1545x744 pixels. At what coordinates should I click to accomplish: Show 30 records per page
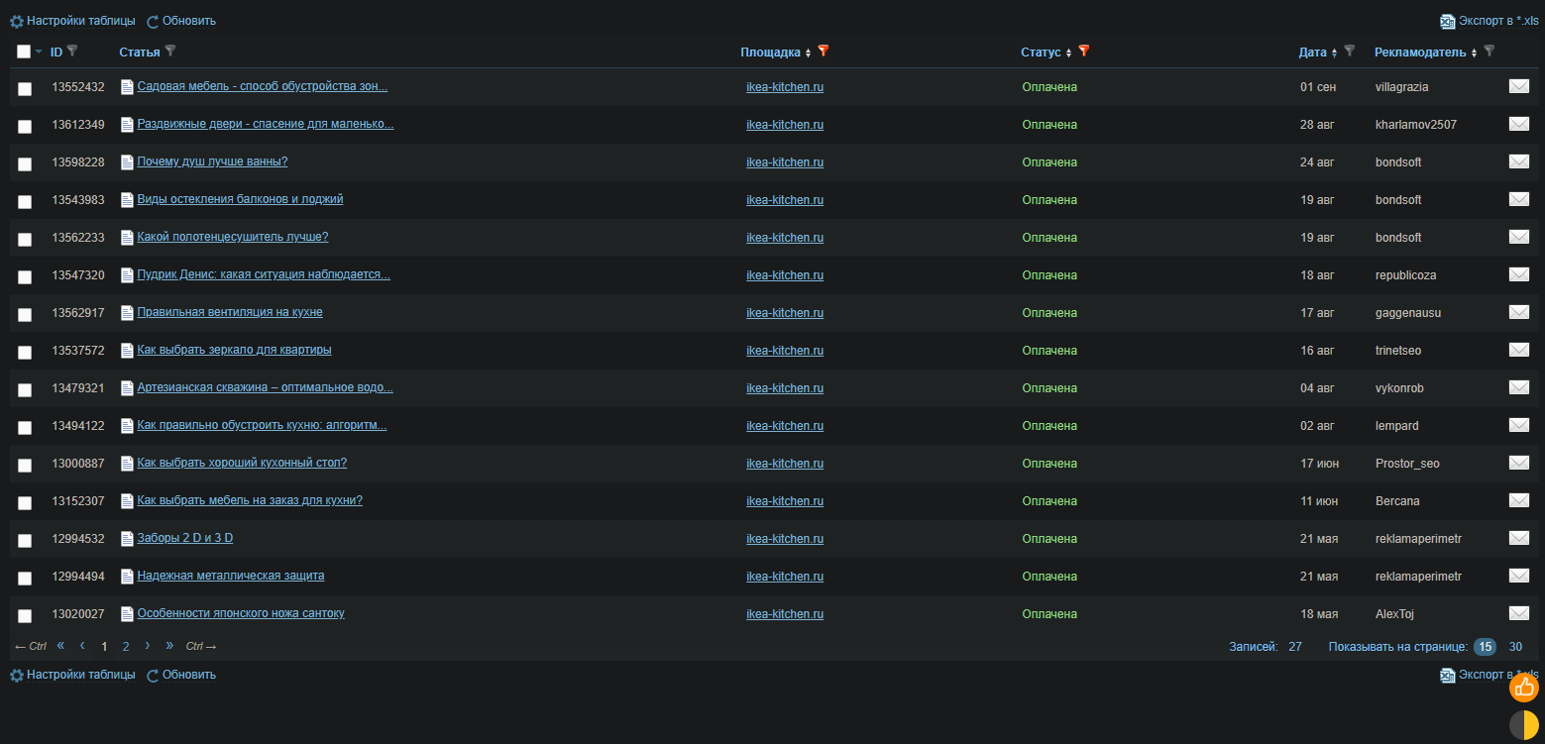tap(1515, 647)
